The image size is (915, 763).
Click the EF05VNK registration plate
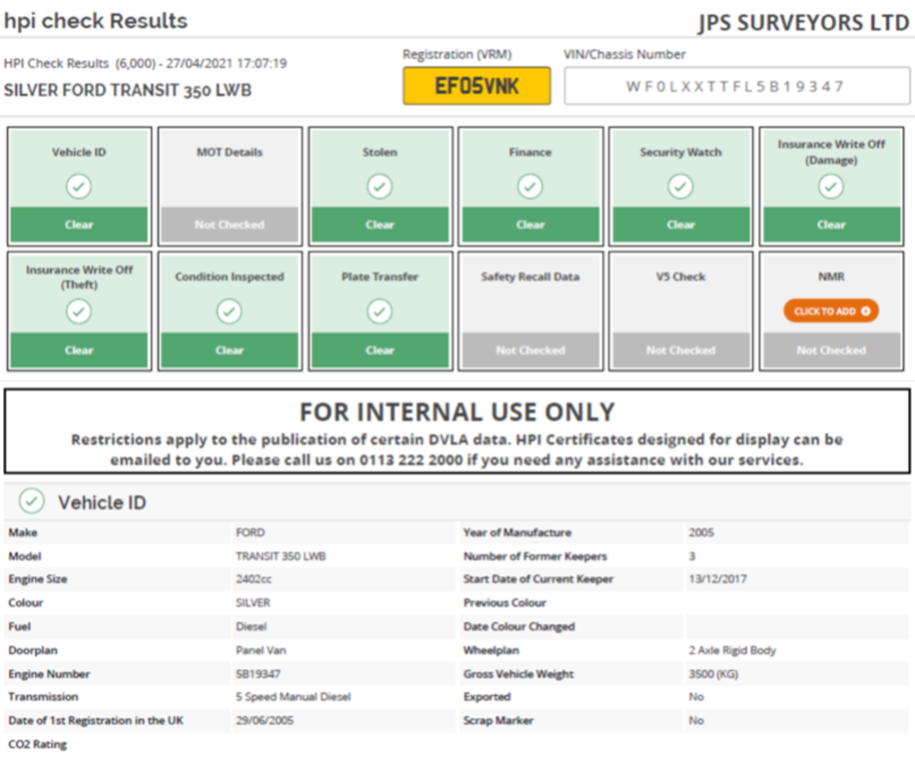[x=477, y=86]
